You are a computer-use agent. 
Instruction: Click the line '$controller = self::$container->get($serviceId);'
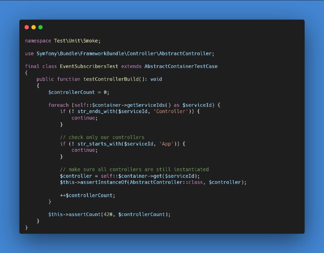[x=130, y=176]
